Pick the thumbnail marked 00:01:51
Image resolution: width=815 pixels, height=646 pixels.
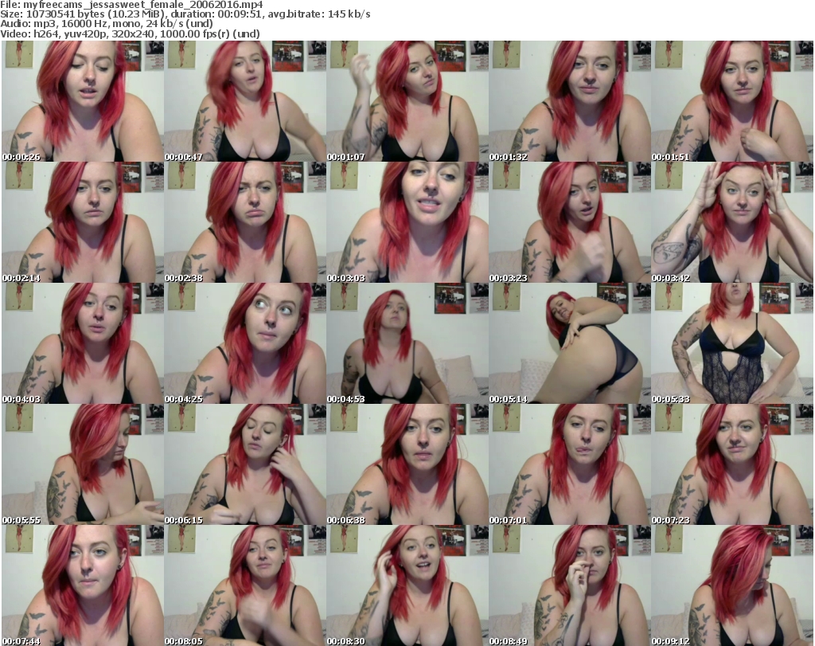[x=732, y=101]
